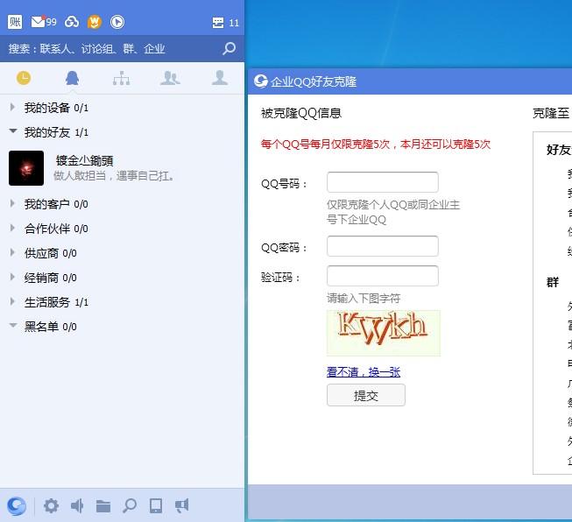Expand the 我的客户 group
This screenshot has height=522, width=572.
point(46,204)
